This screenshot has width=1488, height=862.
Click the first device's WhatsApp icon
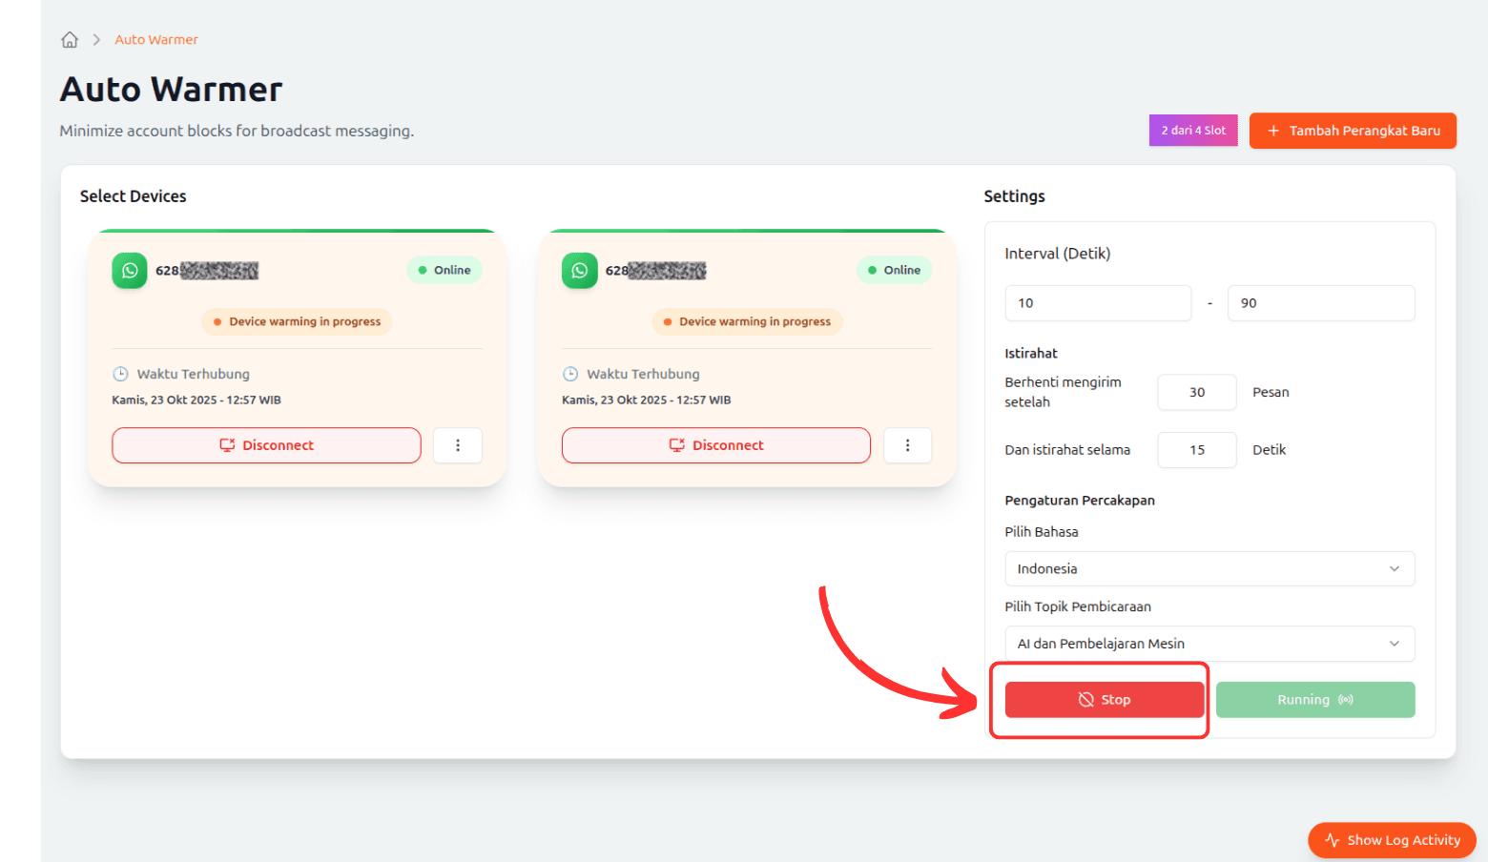click(x=130, y=271)
